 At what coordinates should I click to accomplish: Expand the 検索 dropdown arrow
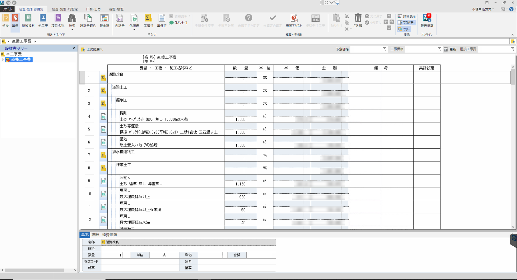point(72,30)
